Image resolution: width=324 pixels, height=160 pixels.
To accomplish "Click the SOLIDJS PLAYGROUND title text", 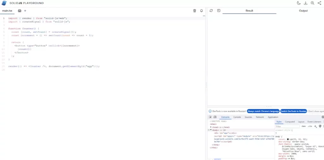I will (27, 3).
